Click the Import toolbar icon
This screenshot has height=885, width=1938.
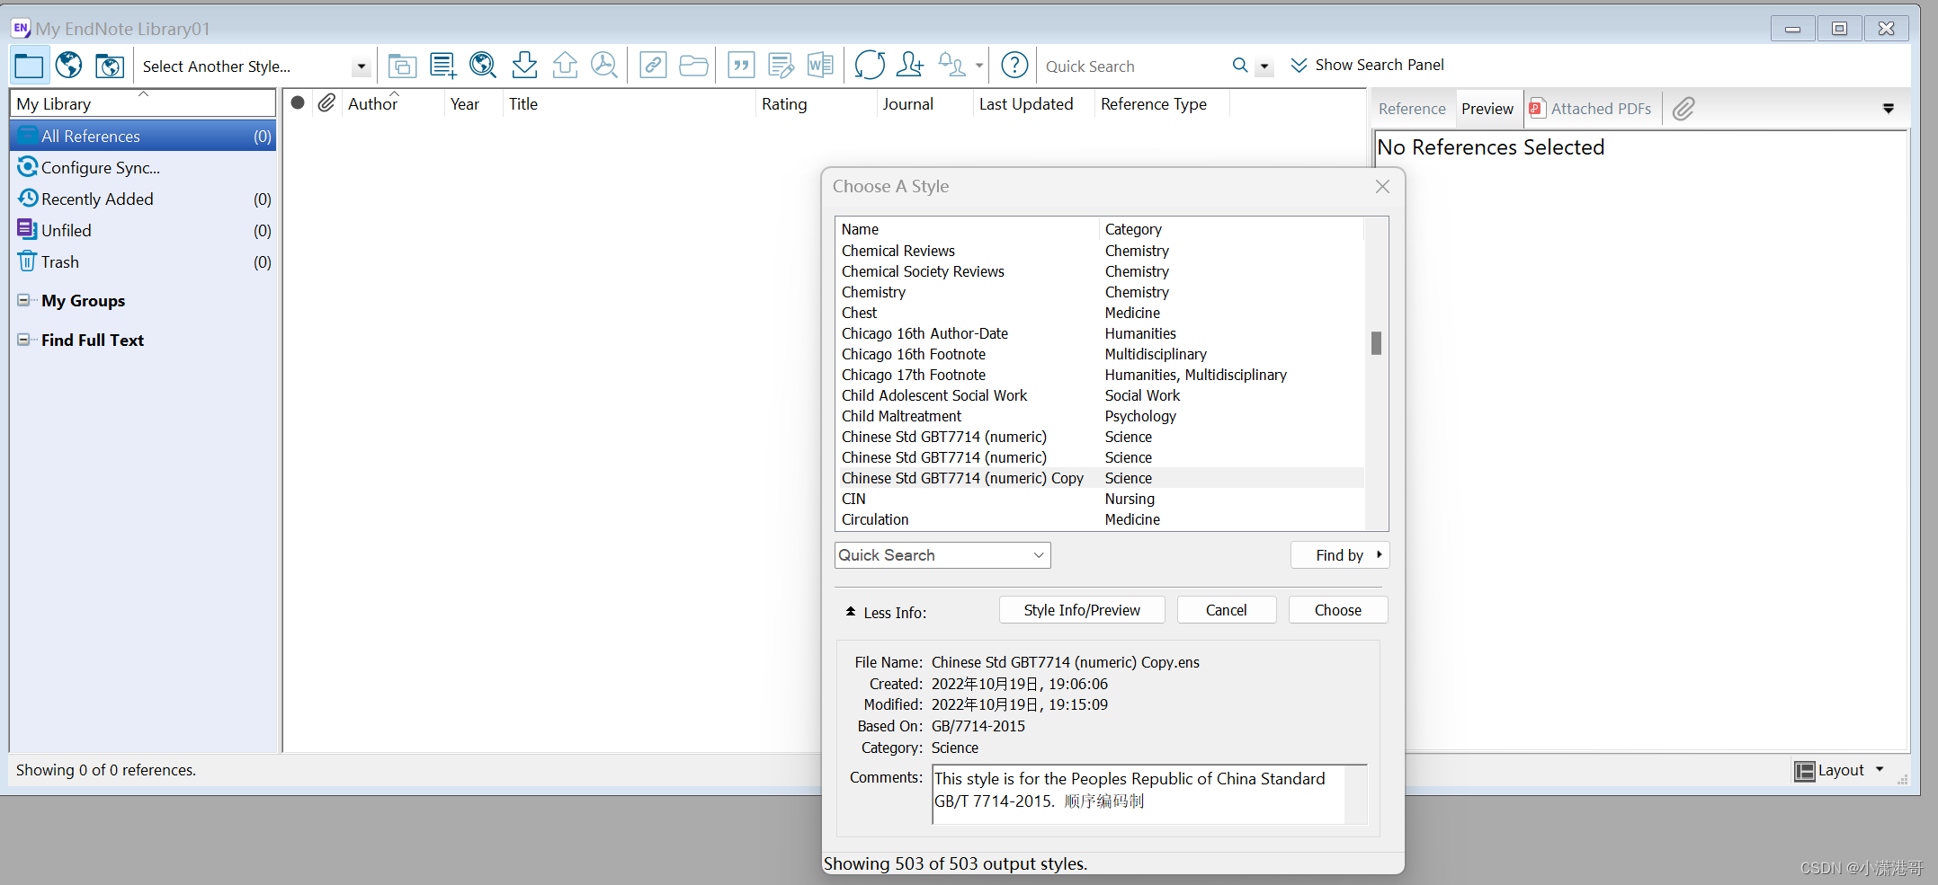(x=524, y=66)
